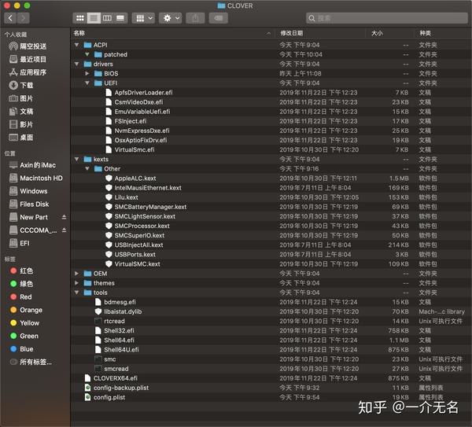This screenshot has height=427, width=472.
Task: Open Movies in the sidebar
Action: [21, 124]
